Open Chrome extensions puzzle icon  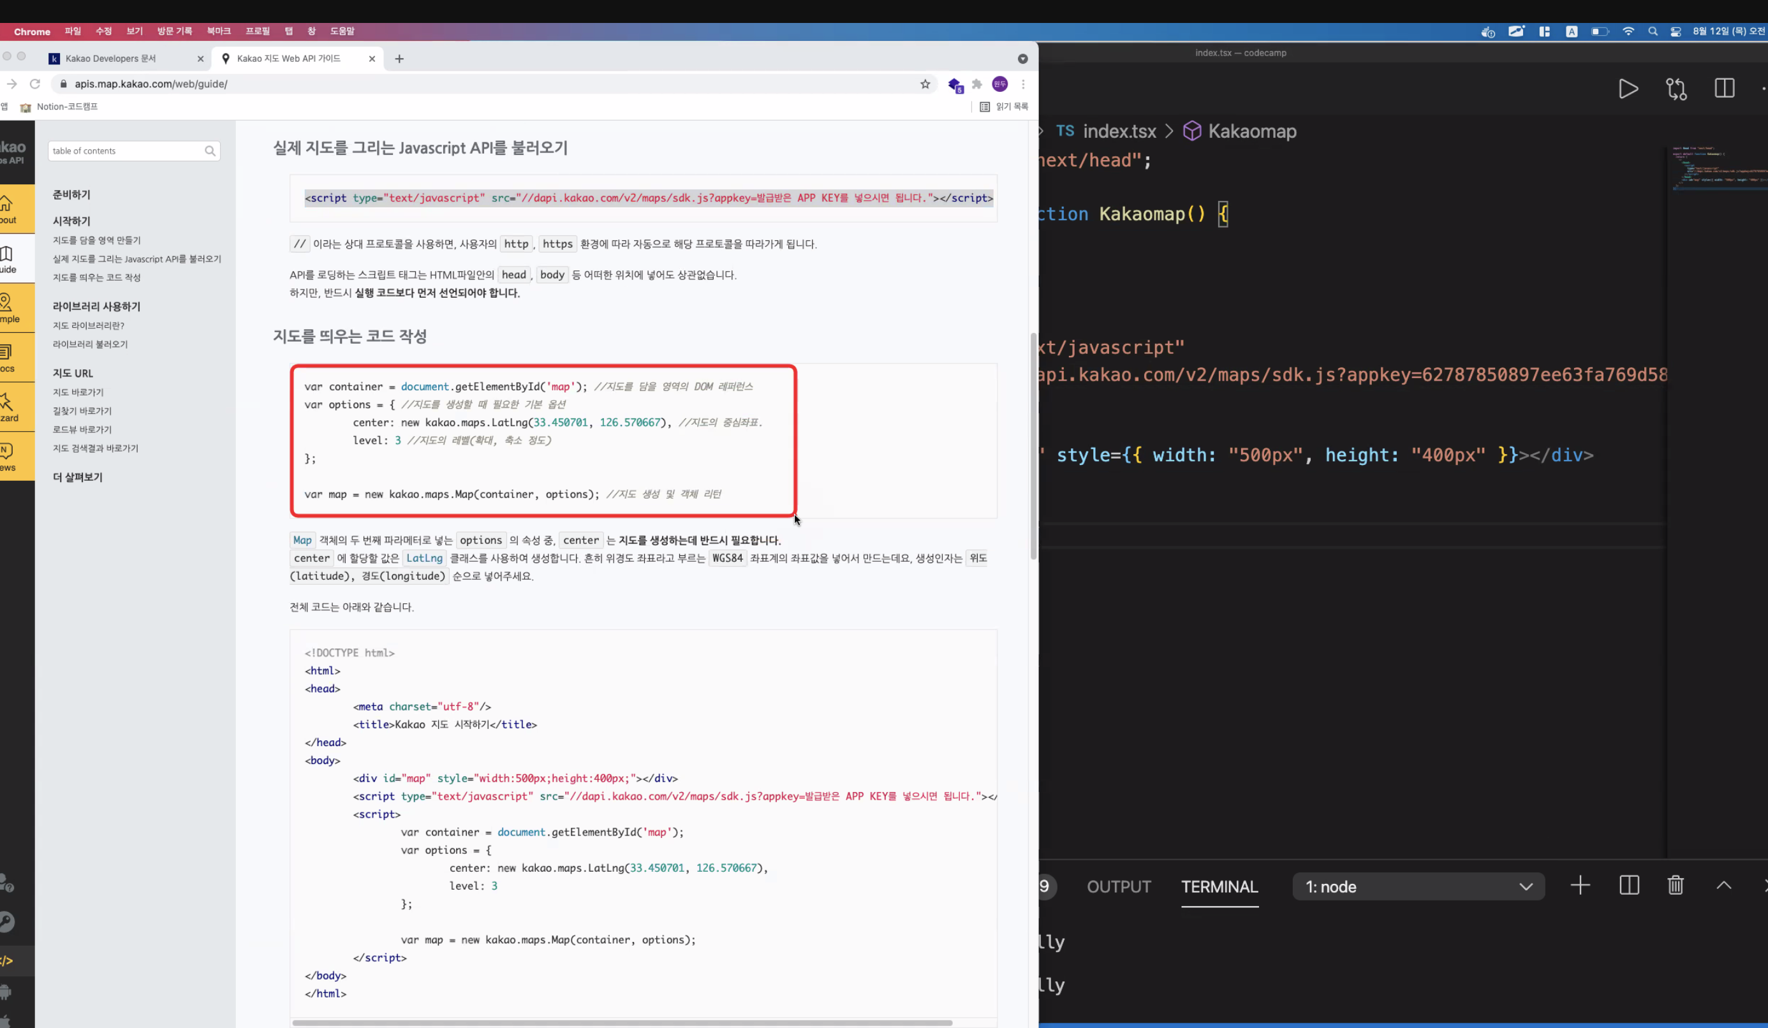(976, 84)
